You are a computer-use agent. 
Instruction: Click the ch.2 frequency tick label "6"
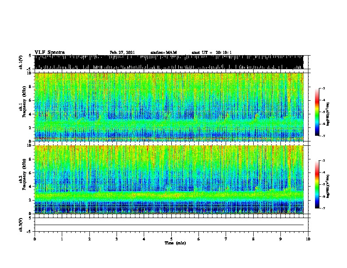point(31,173)
